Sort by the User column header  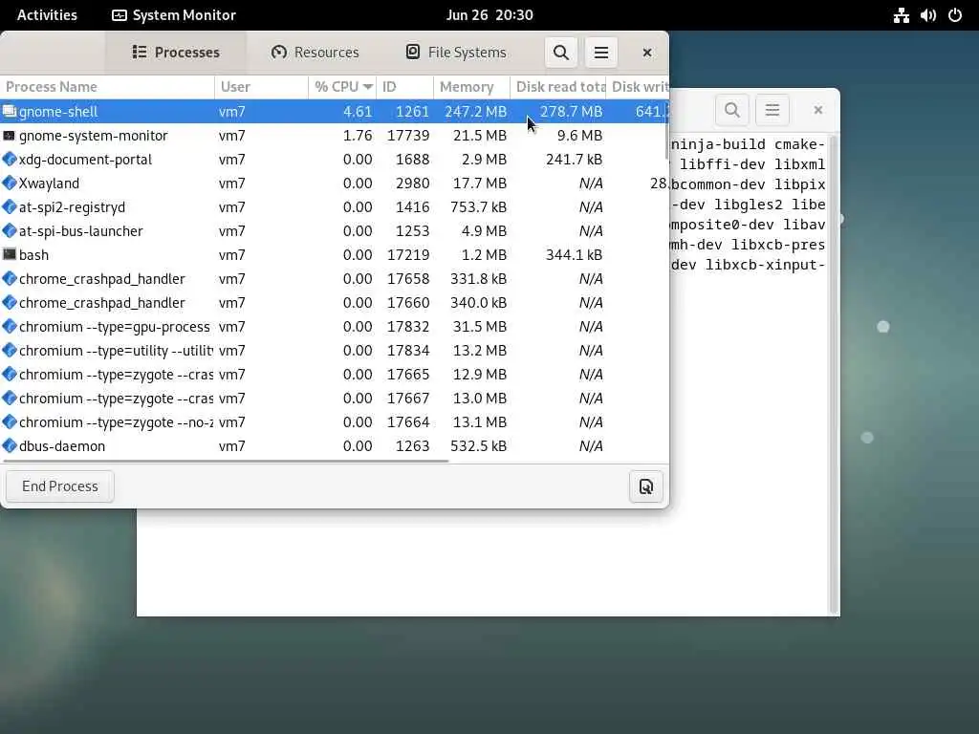262,87
